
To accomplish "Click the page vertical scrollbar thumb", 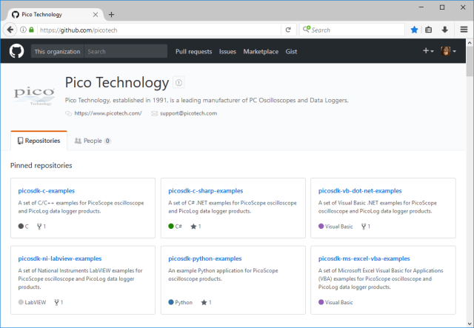I will click(470, 62).
